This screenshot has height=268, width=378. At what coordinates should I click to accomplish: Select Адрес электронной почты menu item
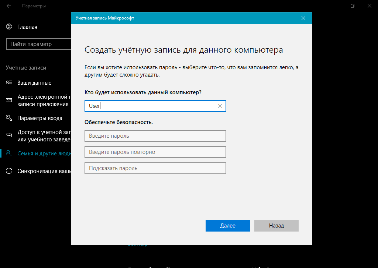pos(44,100)
